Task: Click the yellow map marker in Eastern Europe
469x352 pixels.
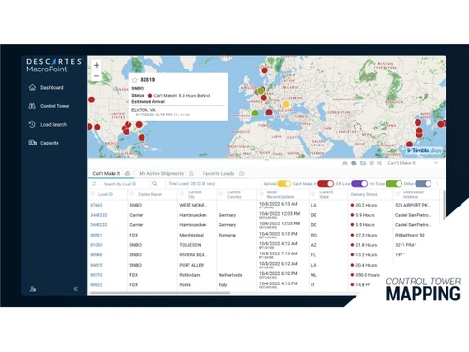Action: pyautogui.click(x=286, y=104)
